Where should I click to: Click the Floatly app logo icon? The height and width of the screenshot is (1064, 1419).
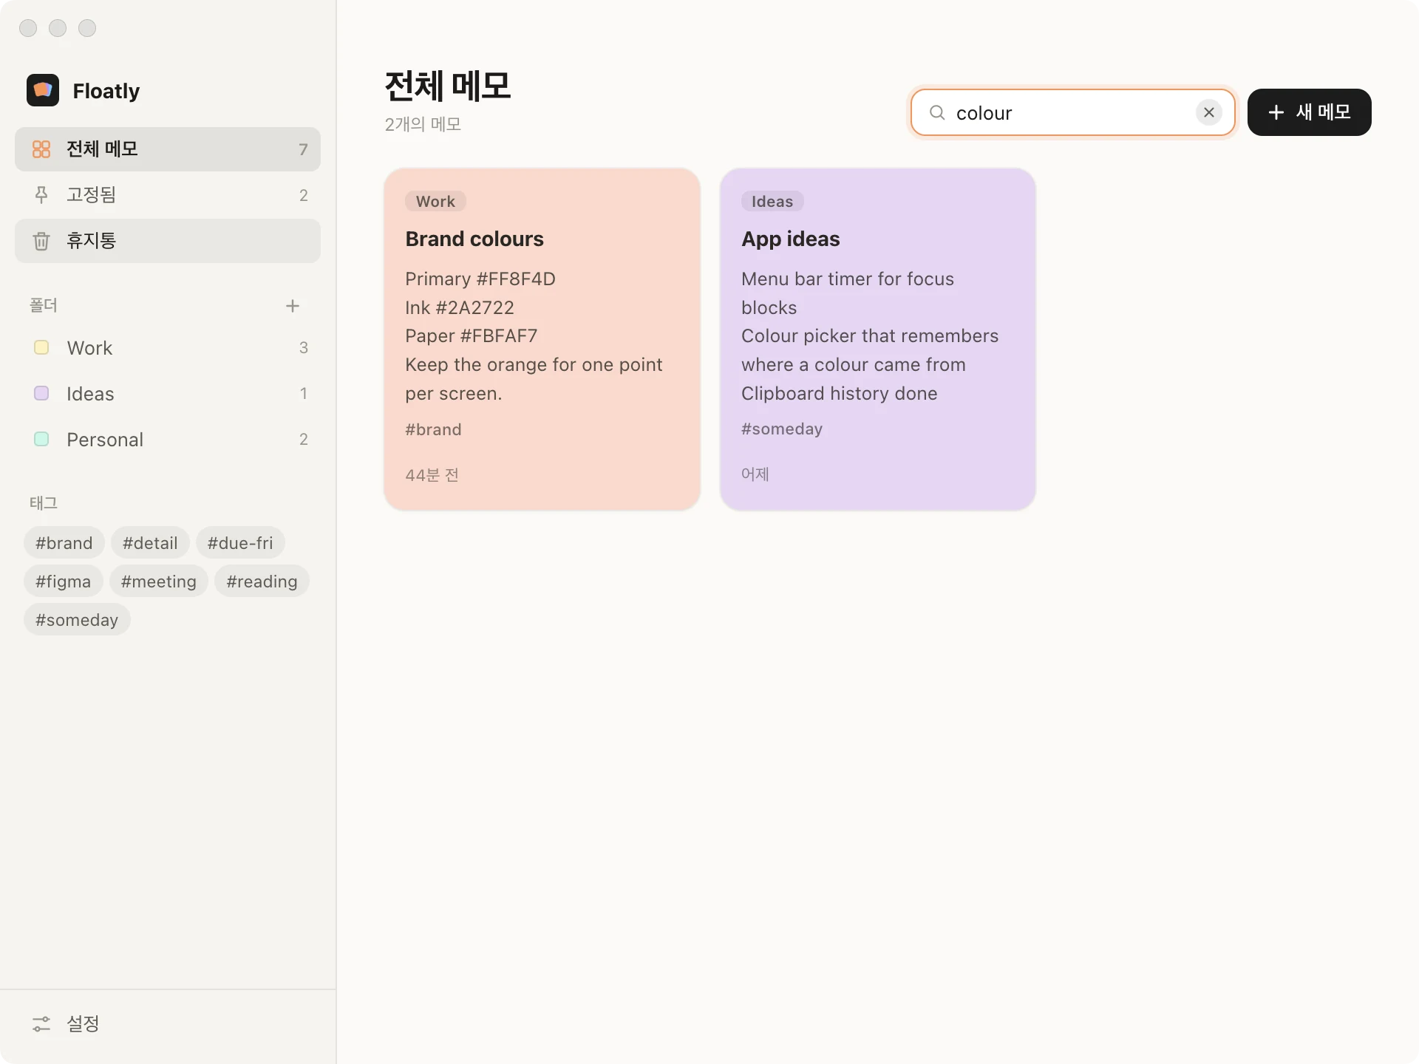coord(43,90)
